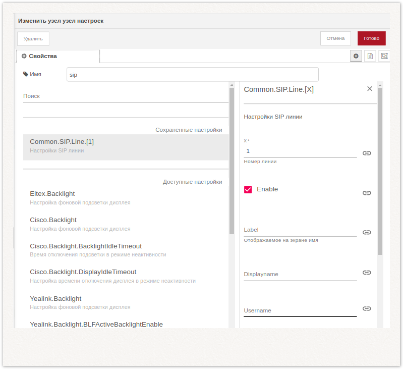Open node properties gear icon on right
This screenshot has height=369, width=403.
(356, 56)
